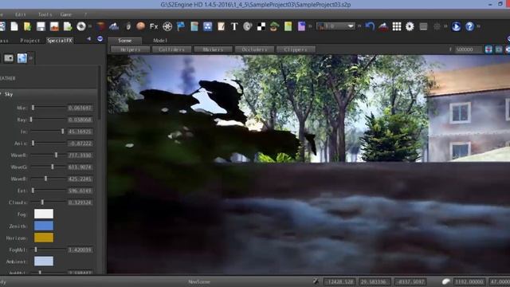The image size is (510, 287).
Task: Switch to the Model tab
Action: pyautogui.click(x=160, y=41)
